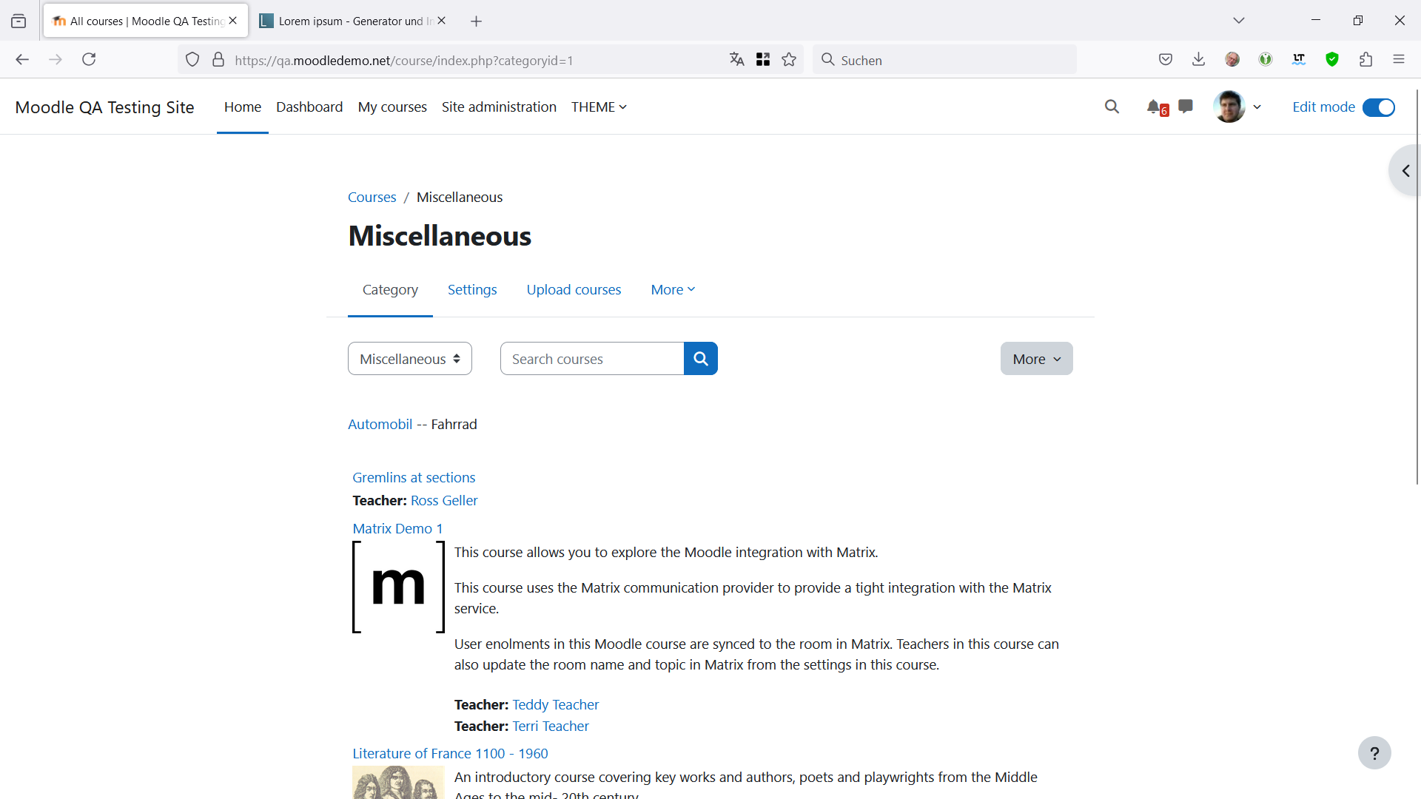The width and height of the screenshot is (1421, 799).
Task: Open the list all tabs chevron
Action: coord(1239,21)
